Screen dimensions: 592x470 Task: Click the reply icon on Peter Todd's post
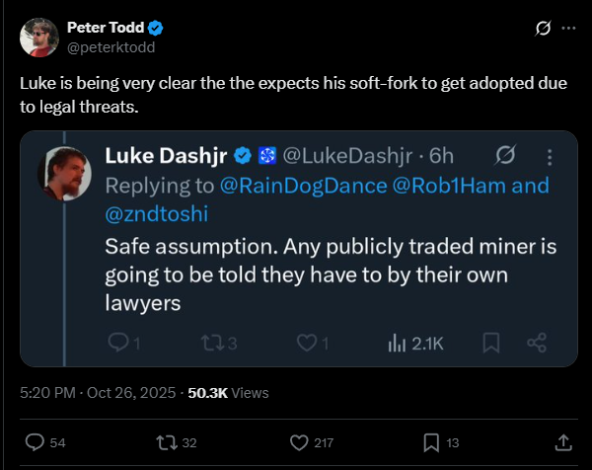tap(34, 442)
